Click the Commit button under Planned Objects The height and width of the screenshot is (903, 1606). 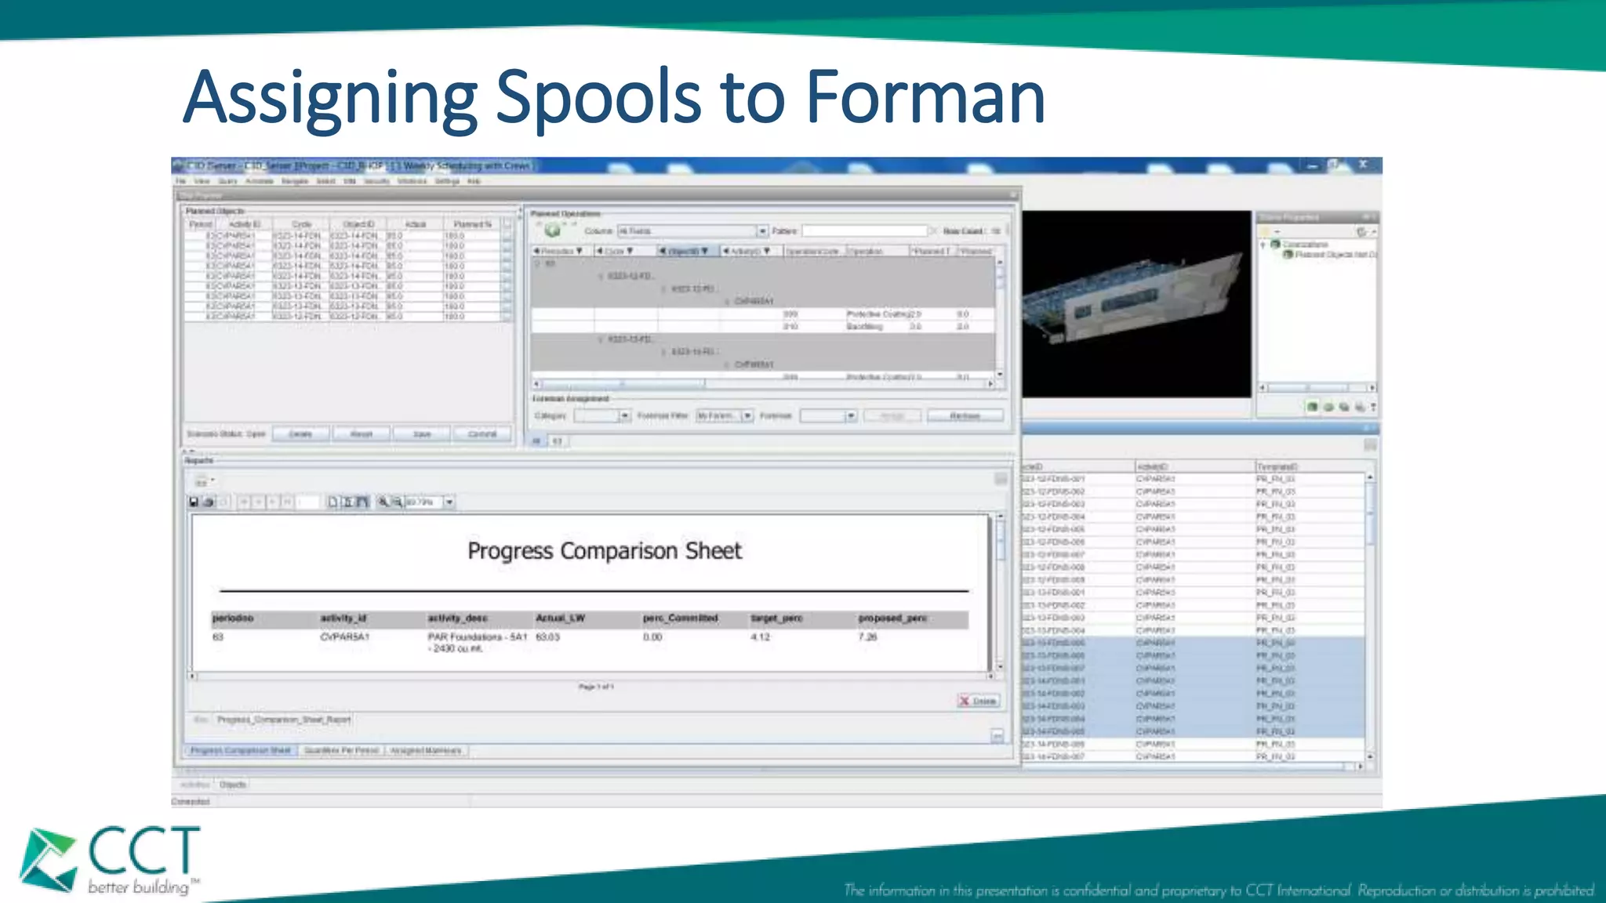pos(482,433)
